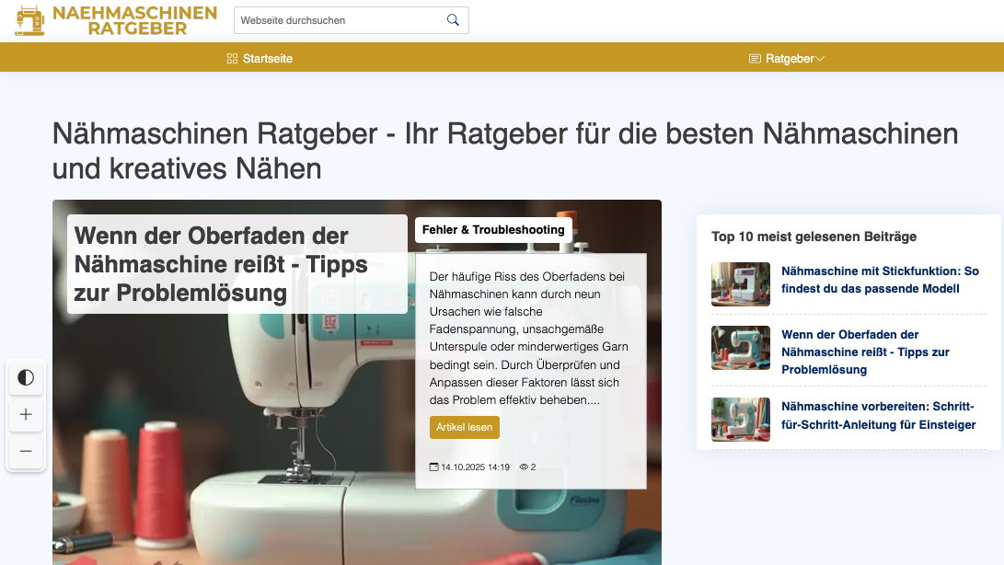This screenshot has width=1004, height=565.
Task: Click the Oberfaden article thumbnail in the sidebar
Action: point(740,348)
